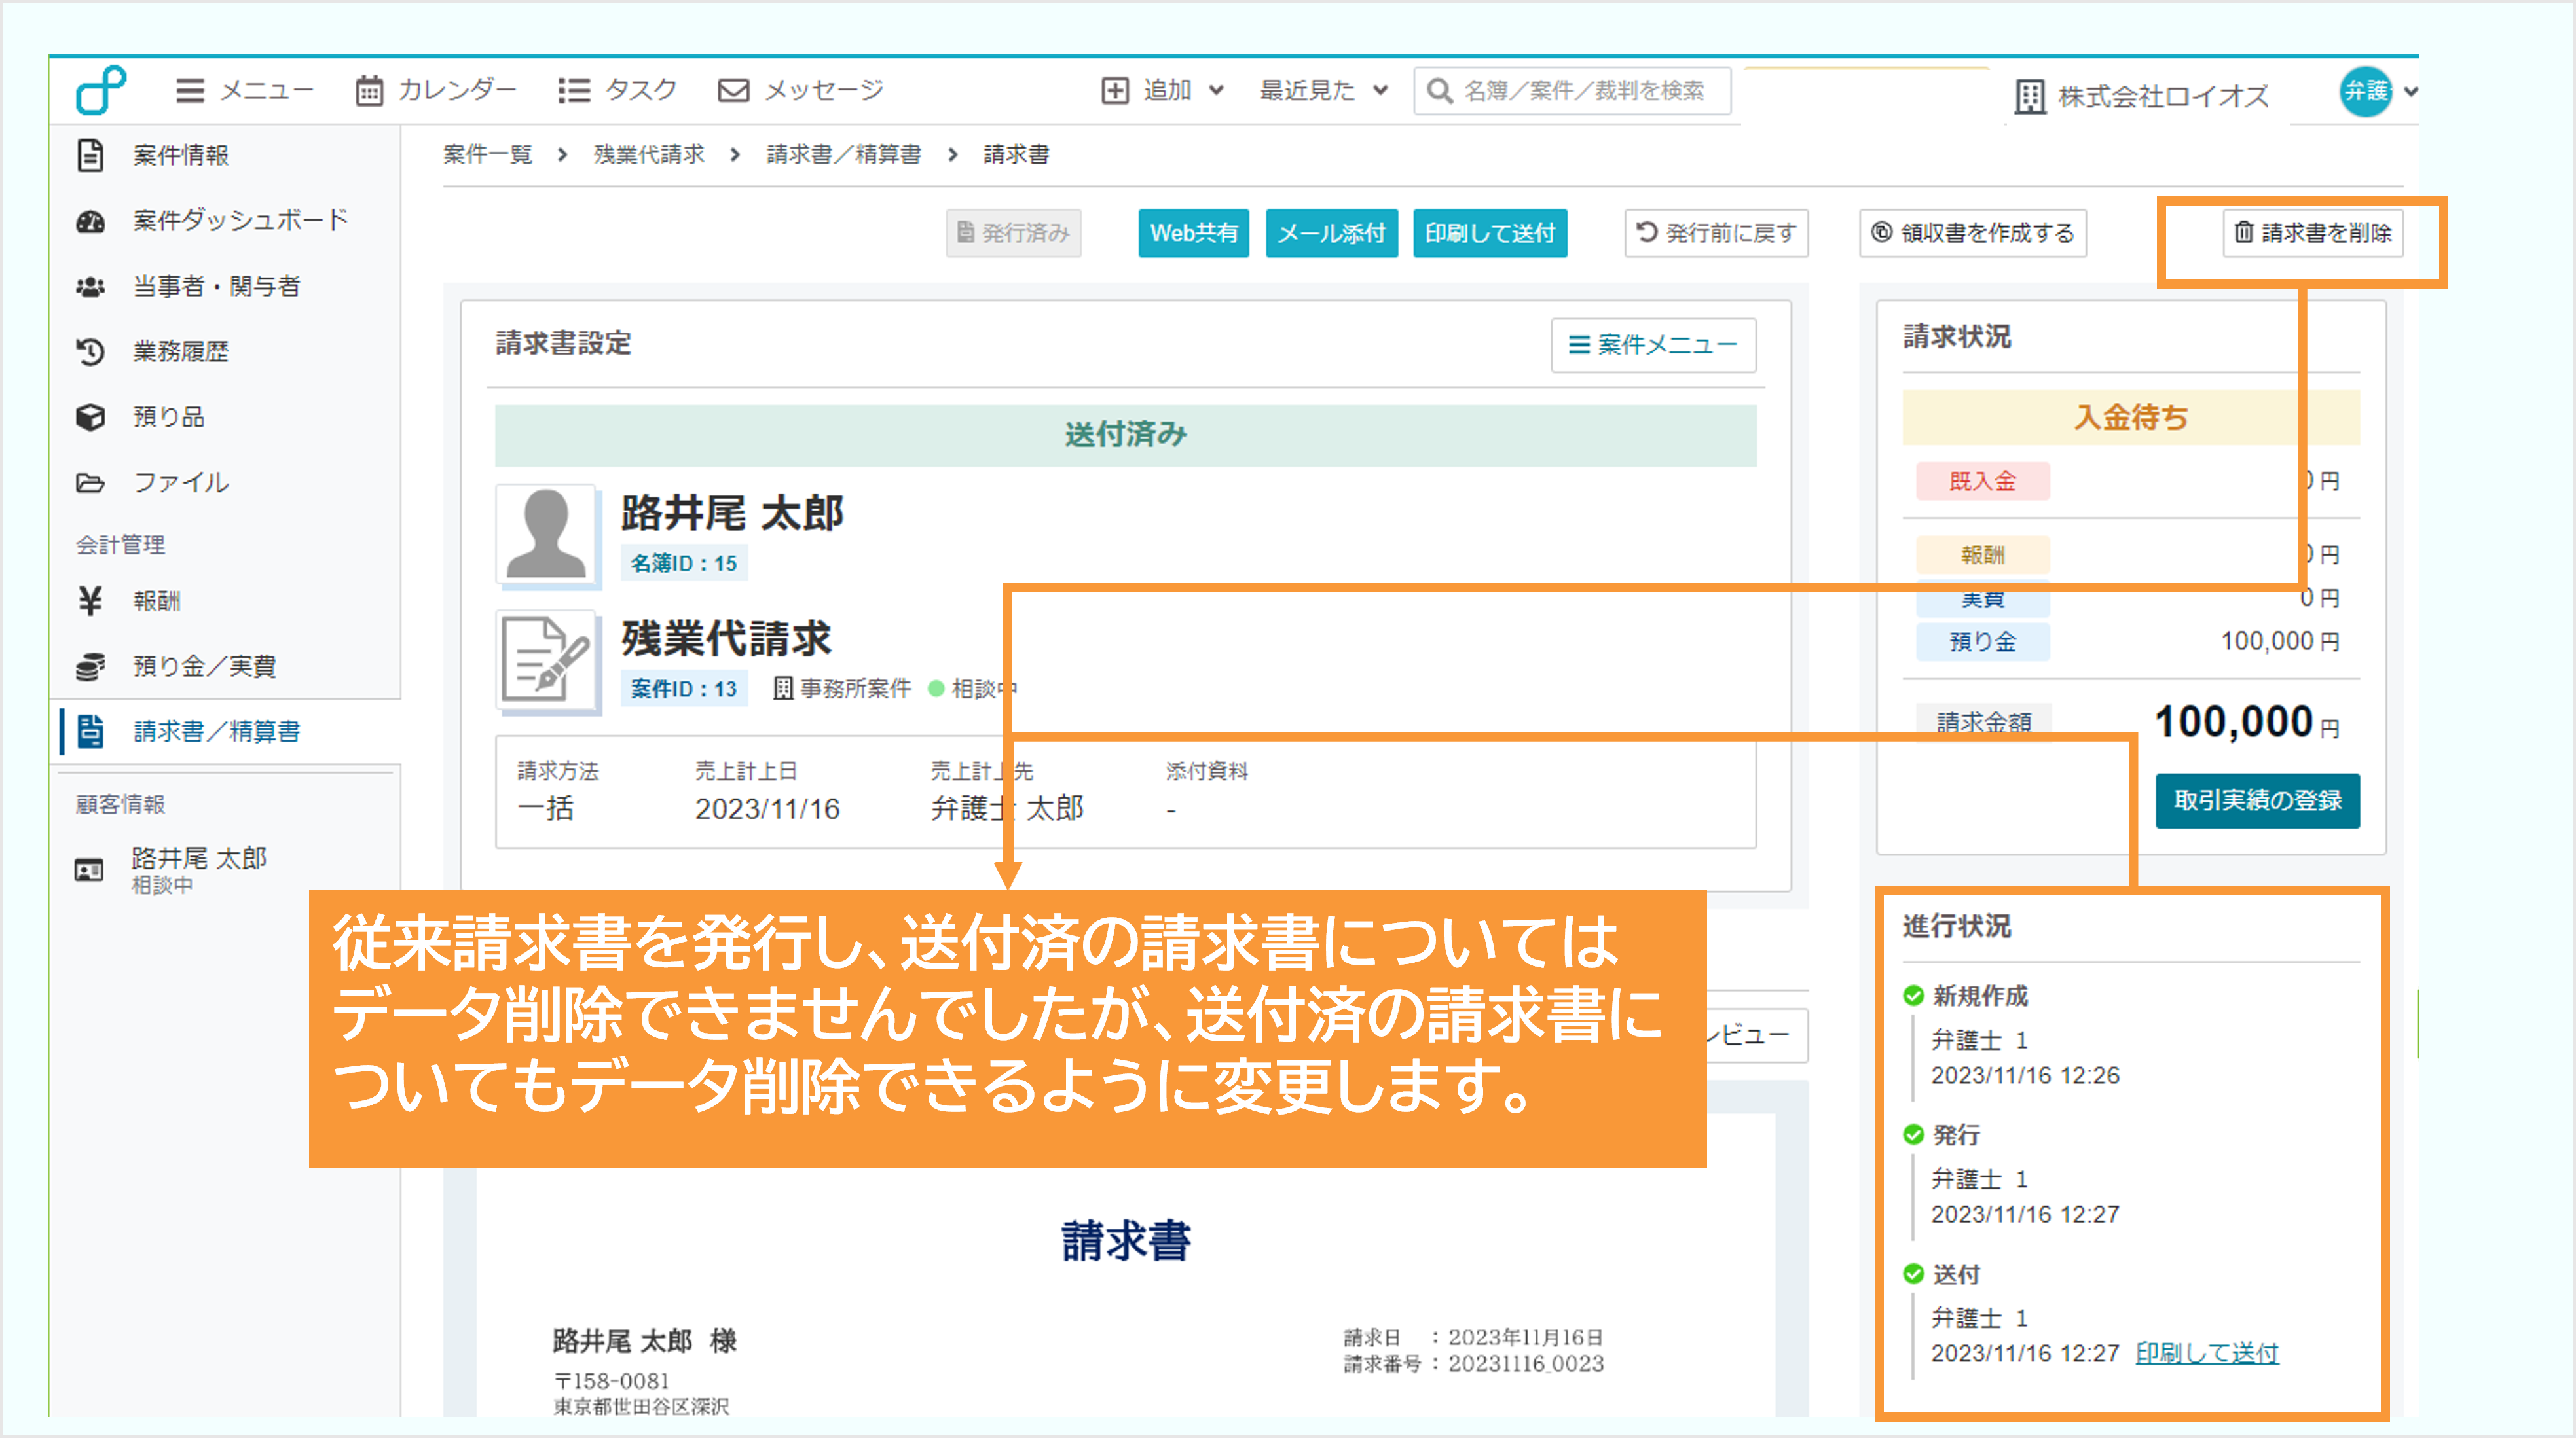Viewport: 2576px width, 1438px height.
Task: Click the 入金待ち status banner
Action: (x=2130, y=417)
